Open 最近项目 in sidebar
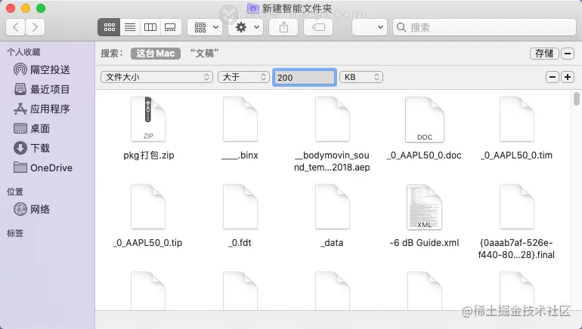 coord(42,89)
